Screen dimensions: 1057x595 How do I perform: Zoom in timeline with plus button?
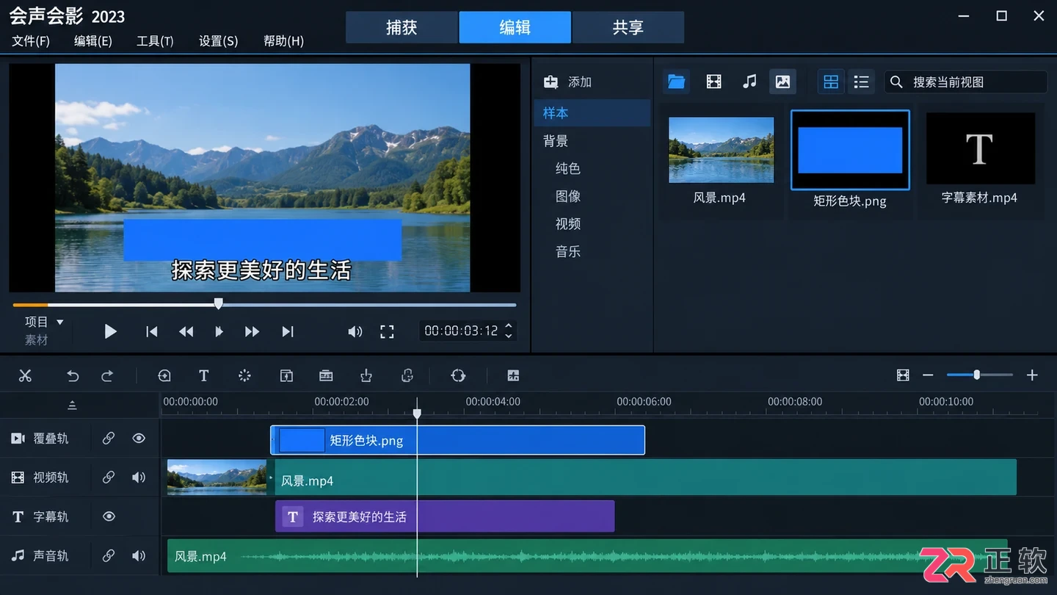point(1032,375)
